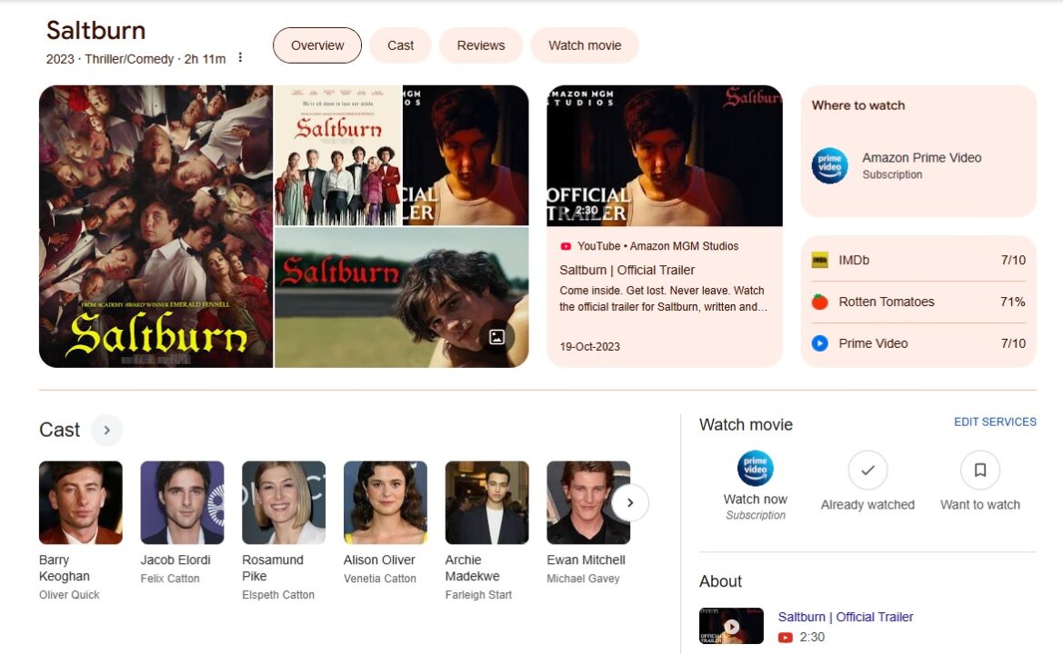Viewport: 1063px width, 654px height.
Task: Open the Amazon Prime Video subscription option
Action: pyautogui.click(x=918, y=166)
